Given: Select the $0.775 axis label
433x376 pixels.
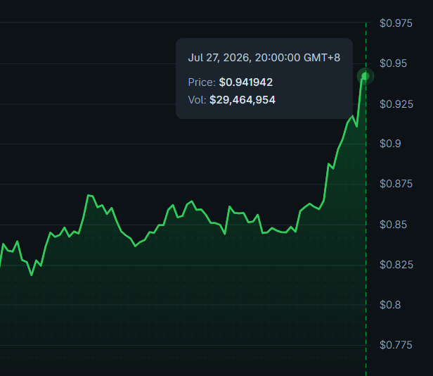Looking at the screenshot, I should (x=396, y=345).
